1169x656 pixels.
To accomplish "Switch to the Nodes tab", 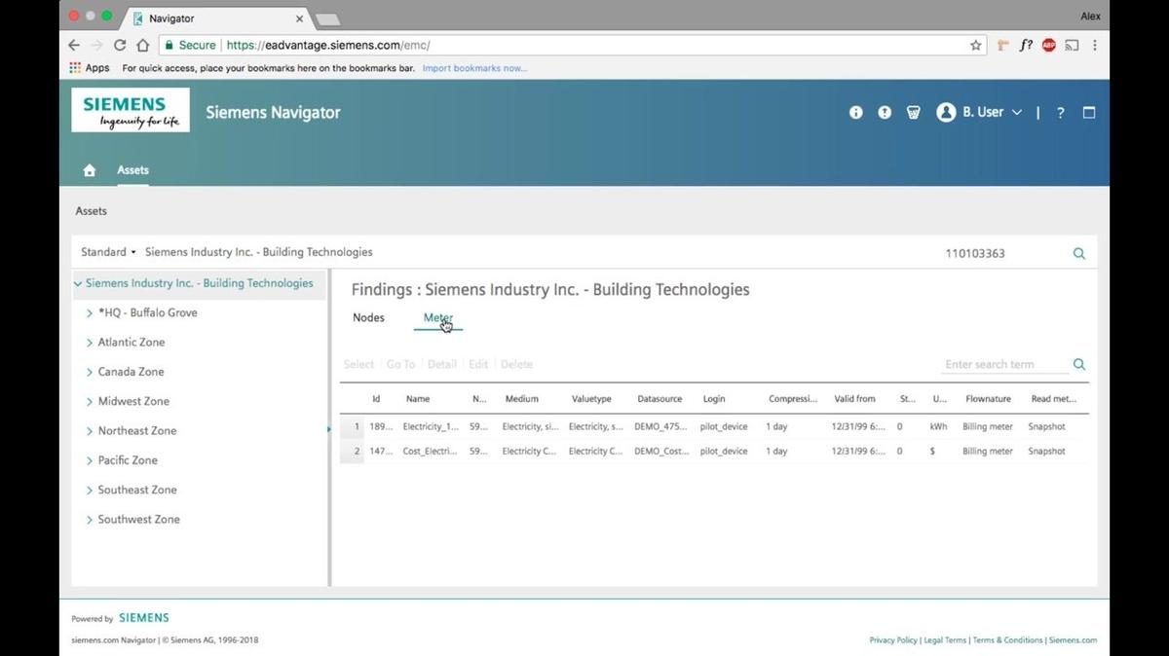I will tap(368, 318).
